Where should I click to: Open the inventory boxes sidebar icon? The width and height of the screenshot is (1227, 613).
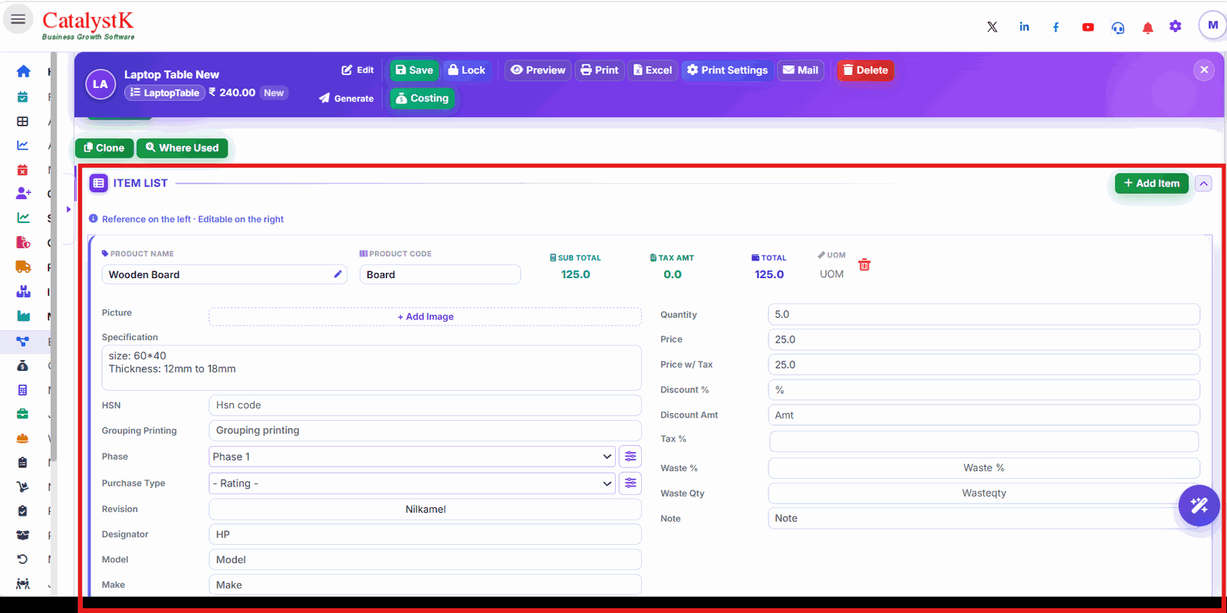point(23,291)
